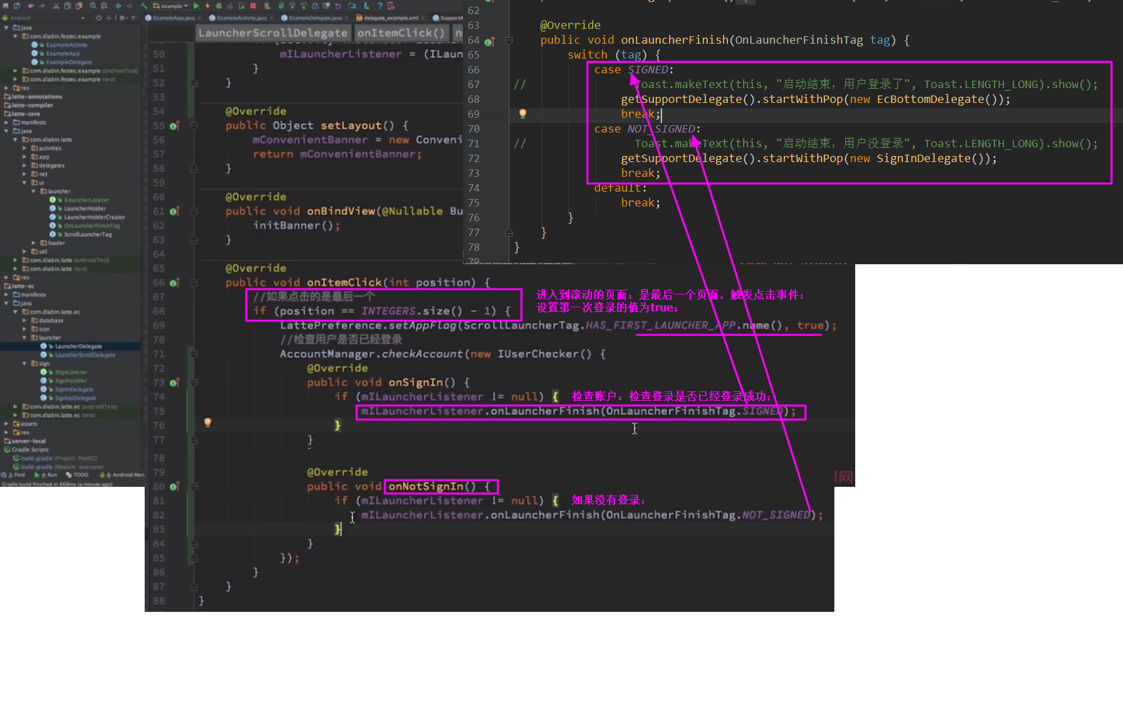Expand the assets folder
The image size is (1123, 706).
coord(7,424)
